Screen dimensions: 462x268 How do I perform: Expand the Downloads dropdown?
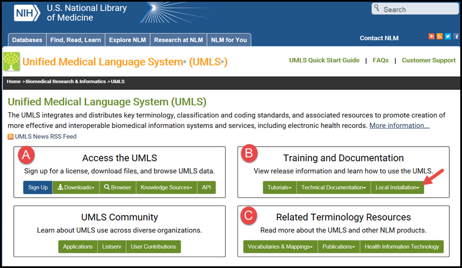click(x=76, y=188)
